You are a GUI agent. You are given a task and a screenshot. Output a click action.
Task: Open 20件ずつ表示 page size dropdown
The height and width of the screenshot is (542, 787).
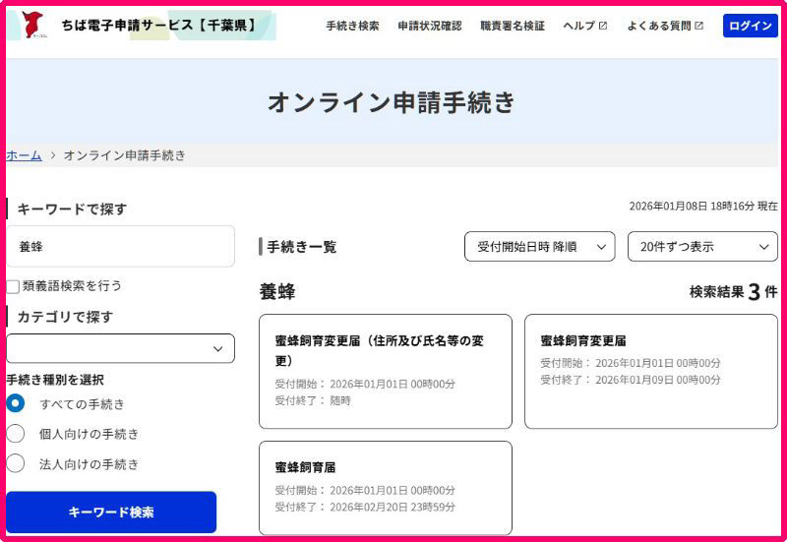[x=701, y=247]
